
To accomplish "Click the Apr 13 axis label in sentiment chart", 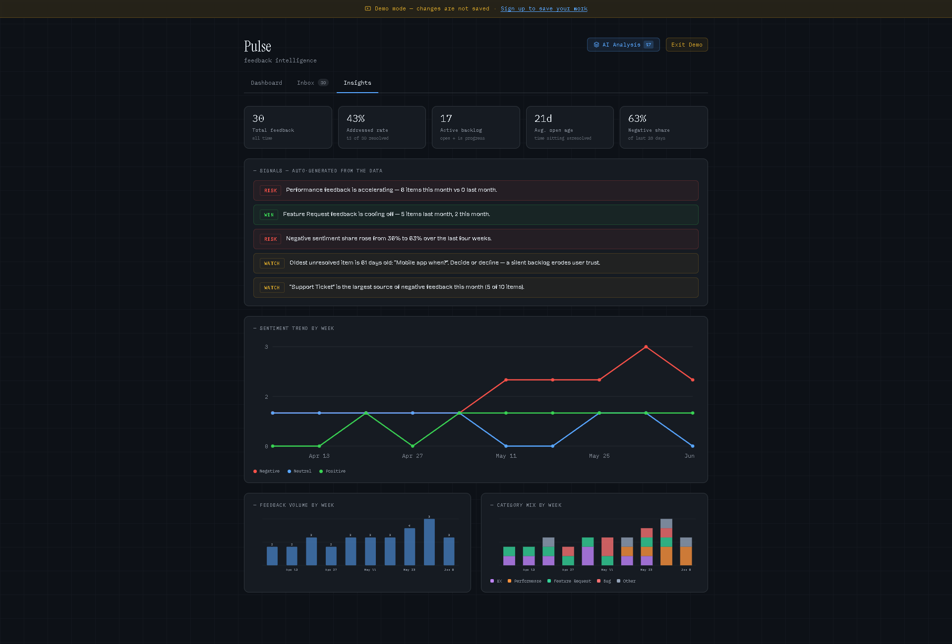I will (319, 456).
